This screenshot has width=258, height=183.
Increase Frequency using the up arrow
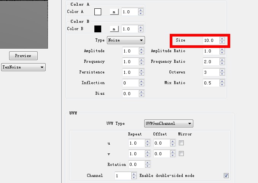(142, 60)
